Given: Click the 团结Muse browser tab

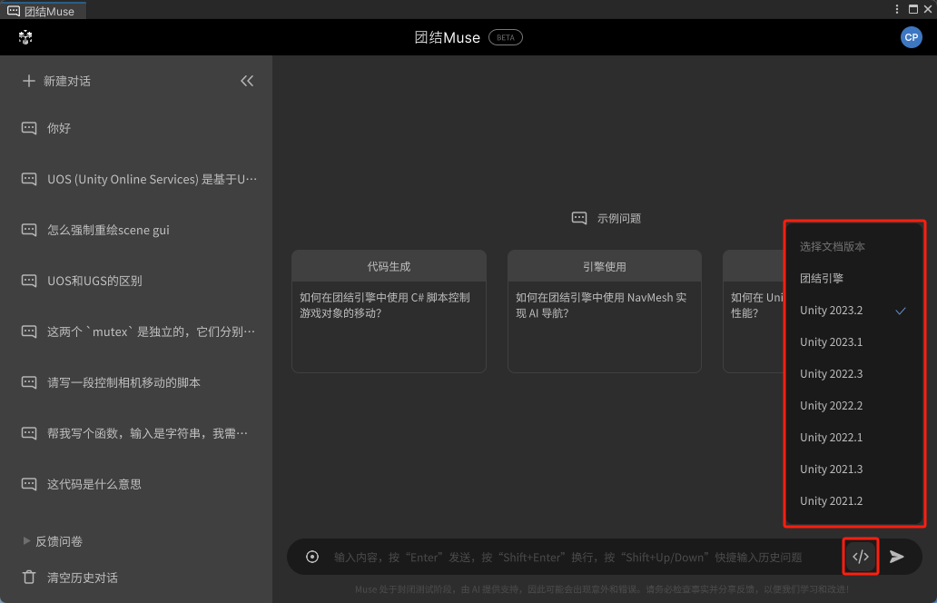Looking at the screenshot, I should click(44, 9).
